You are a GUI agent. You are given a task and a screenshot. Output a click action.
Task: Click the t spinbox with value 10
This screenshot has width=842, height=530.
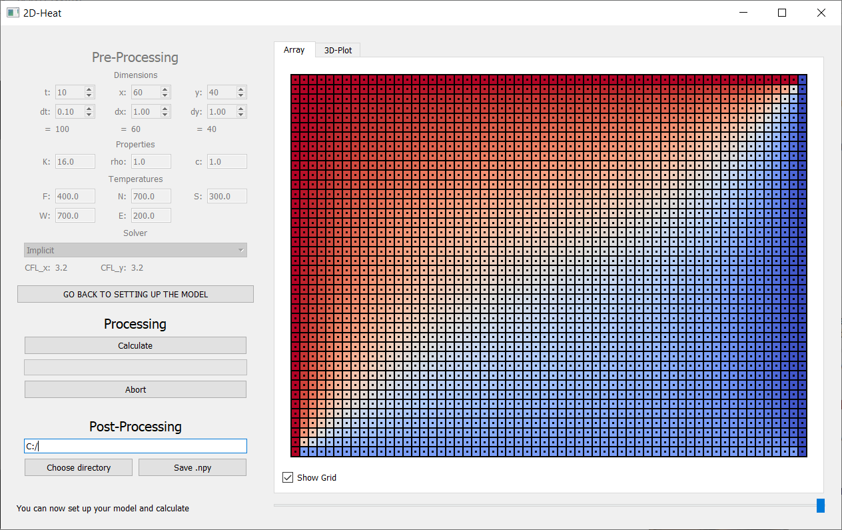pos(75,93)
